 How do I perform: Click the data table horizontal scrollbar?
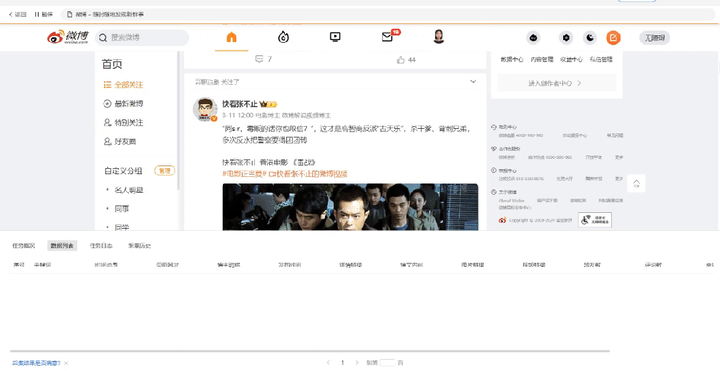pyautogui.click(x=310, y=351)
